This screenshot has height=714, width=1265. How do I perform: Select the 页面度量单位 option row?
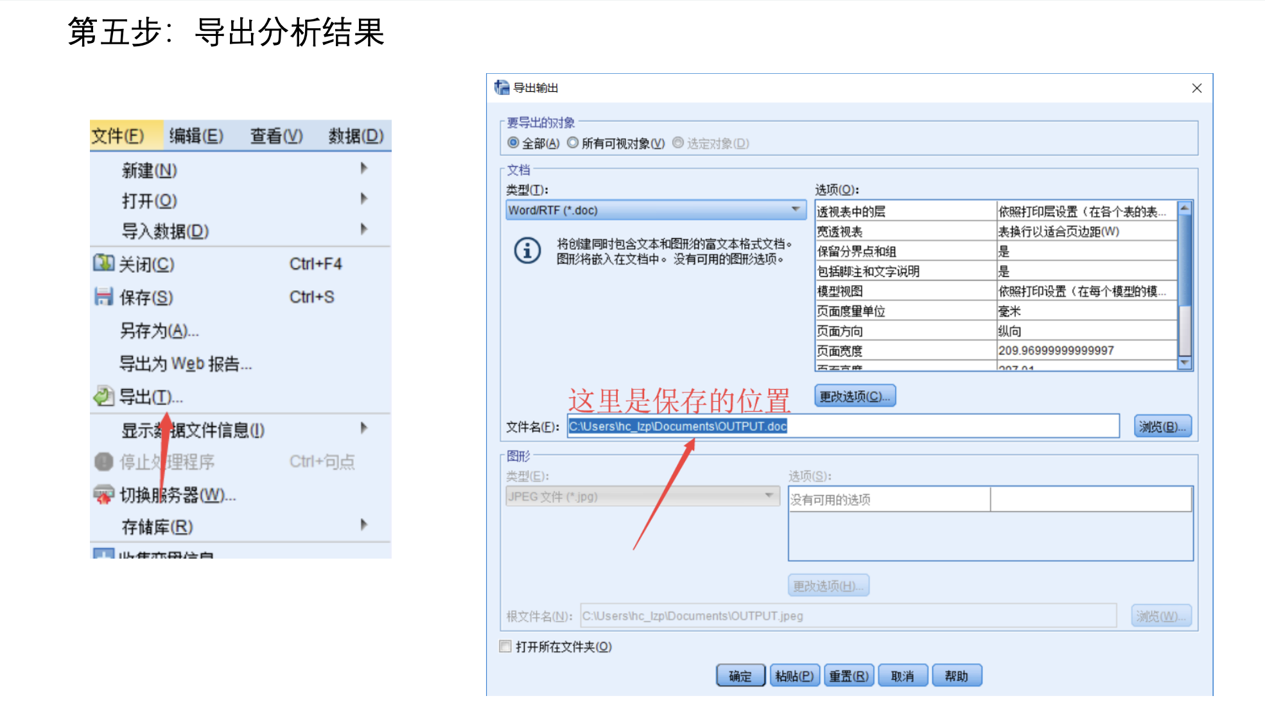tap(996, 311)
